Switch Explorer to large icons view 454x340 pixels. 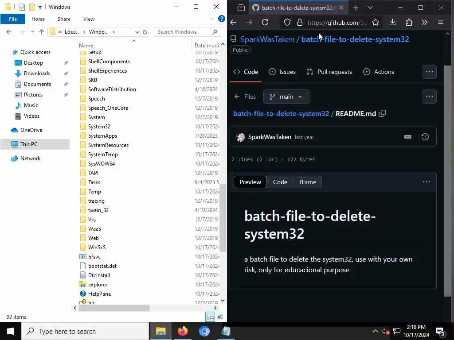pyautogui.click(x=220, y=317)
